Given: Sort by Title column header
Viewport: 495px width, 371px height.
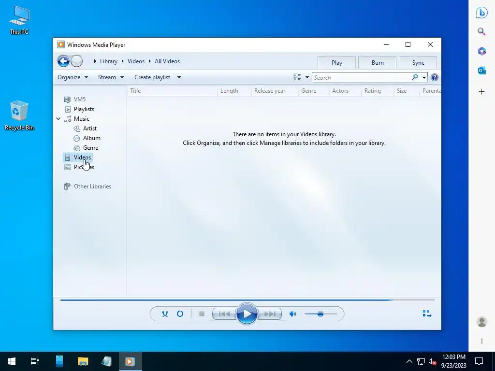Looking at the screenshot, I should point(173,91).
